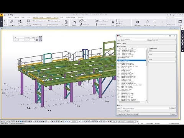Viewport: 184px width, 138px height.
Task: Toggle the eye icon in the contextual toolbar
Action: coord(37,40)
